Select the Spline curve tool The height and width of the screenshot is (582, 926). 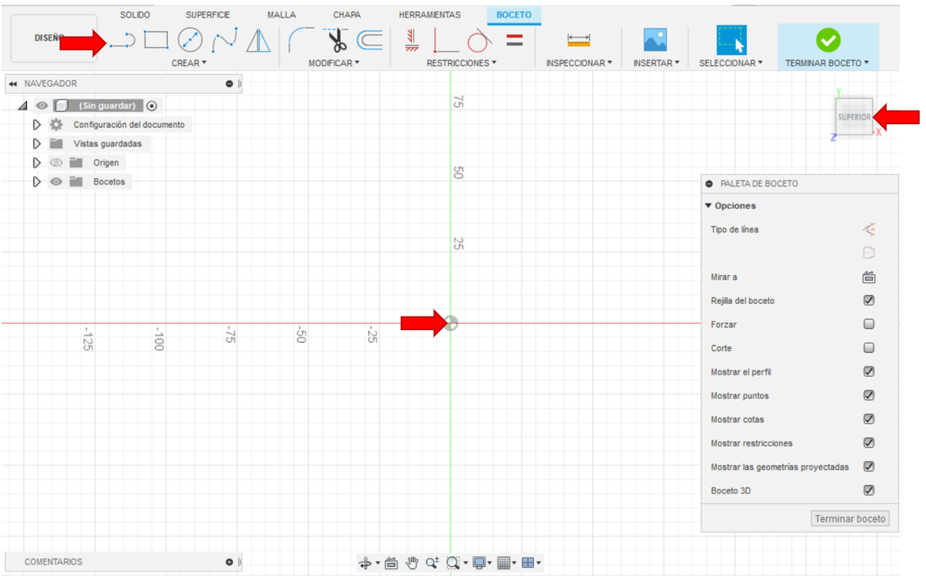point(225,40)
